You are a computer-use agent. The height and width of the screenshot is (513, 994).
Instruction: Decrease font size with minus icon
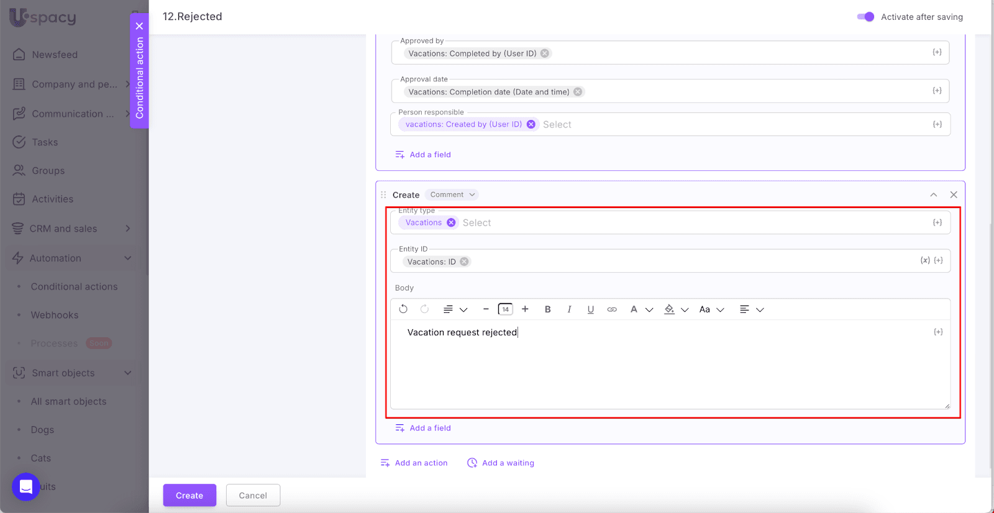[x=486, y=309]
